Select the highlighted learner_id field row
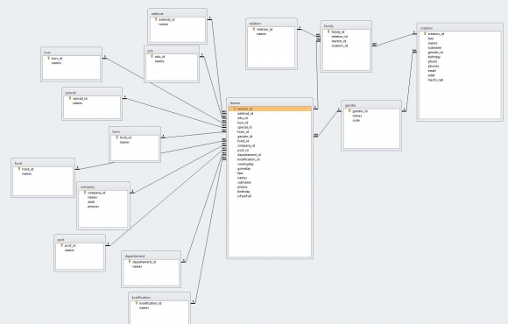 click(x=270, y=109)
